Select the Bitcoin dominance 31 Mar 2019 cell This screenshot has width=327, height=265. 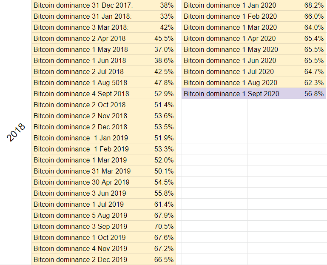pyautogui.click(x=88, y=171)
